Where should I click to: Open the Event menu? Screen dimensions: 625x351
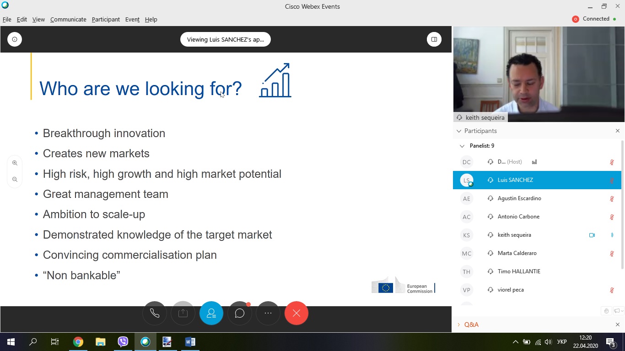132,19
